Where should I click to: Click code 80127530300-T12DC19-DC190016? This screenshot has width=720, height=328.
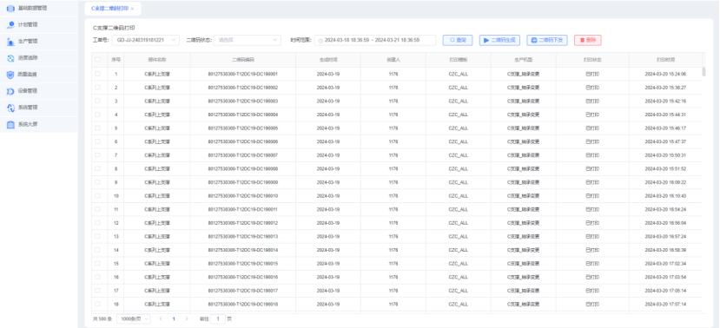[243, 277]
